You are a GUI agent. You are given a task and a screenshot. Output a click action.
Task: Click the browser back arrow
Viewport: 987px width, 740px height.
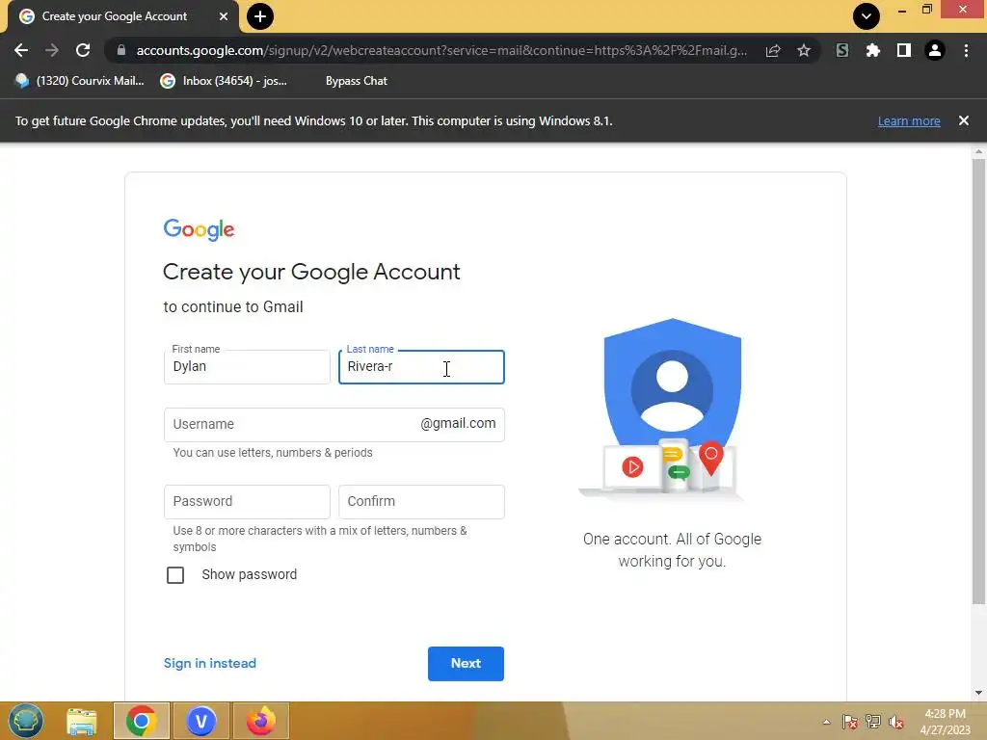tap(21, 50)
